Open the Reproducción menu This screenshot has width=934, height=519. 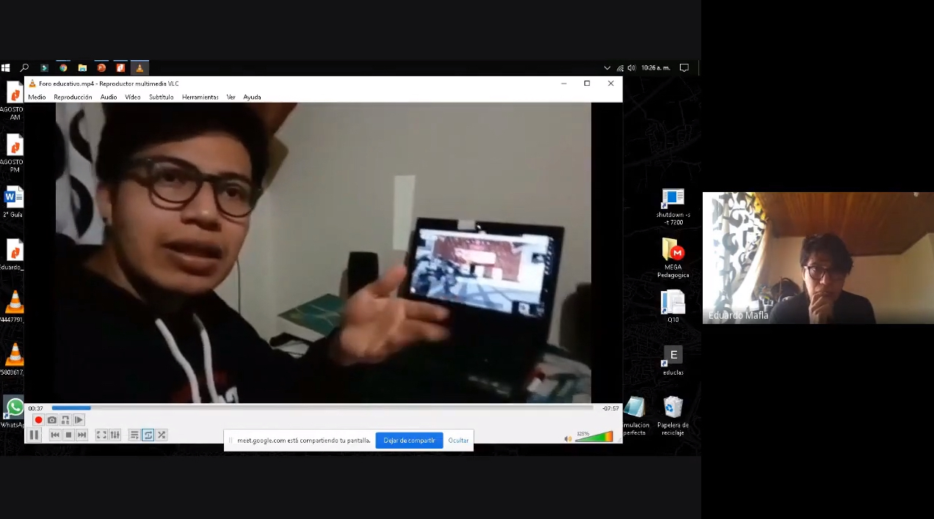tap(73, 97)
